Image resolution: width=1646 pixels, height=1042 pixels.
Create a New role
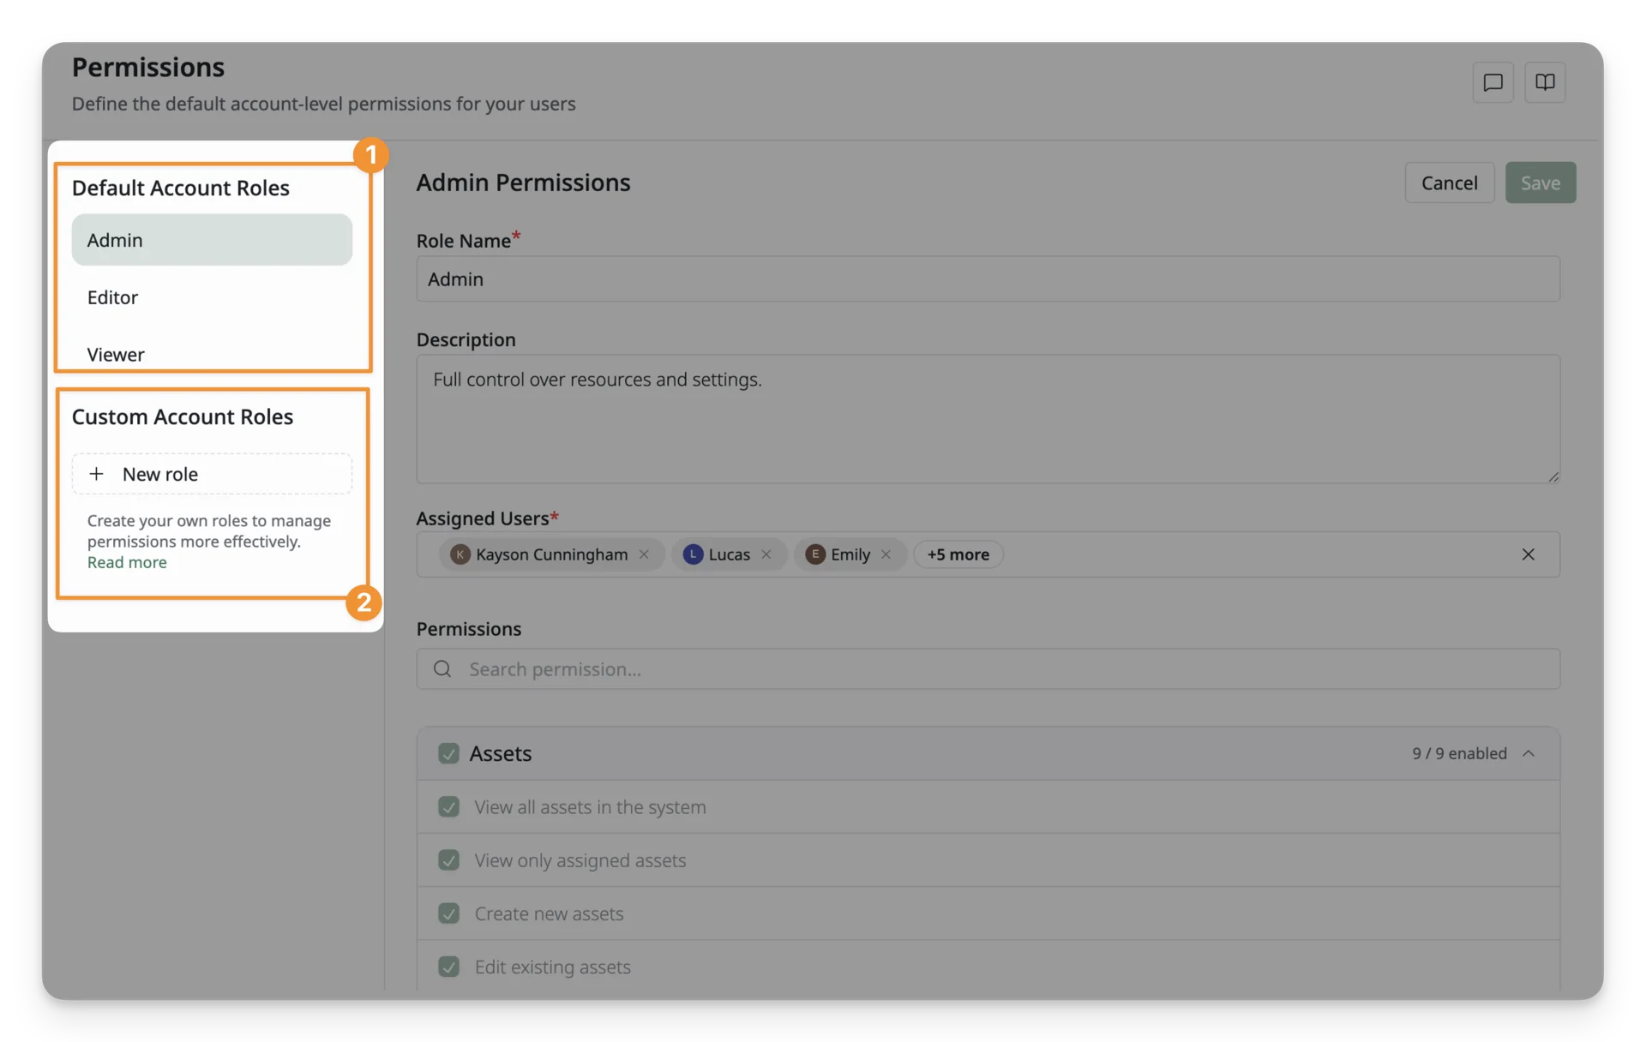tap(212, 474)
